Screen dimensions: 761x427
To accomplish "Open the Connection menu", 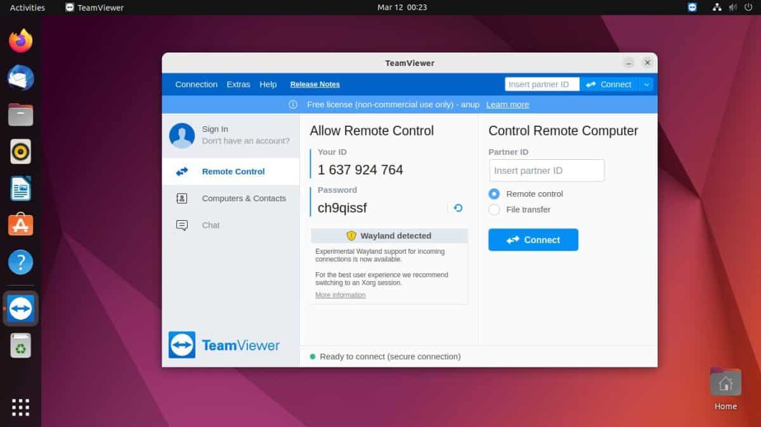I will 196,84.
